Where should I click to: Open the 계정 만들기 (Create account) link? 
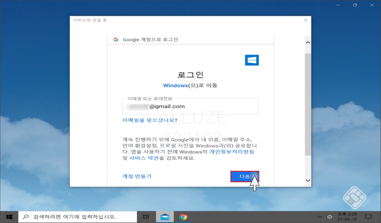(x=137, y=176)
